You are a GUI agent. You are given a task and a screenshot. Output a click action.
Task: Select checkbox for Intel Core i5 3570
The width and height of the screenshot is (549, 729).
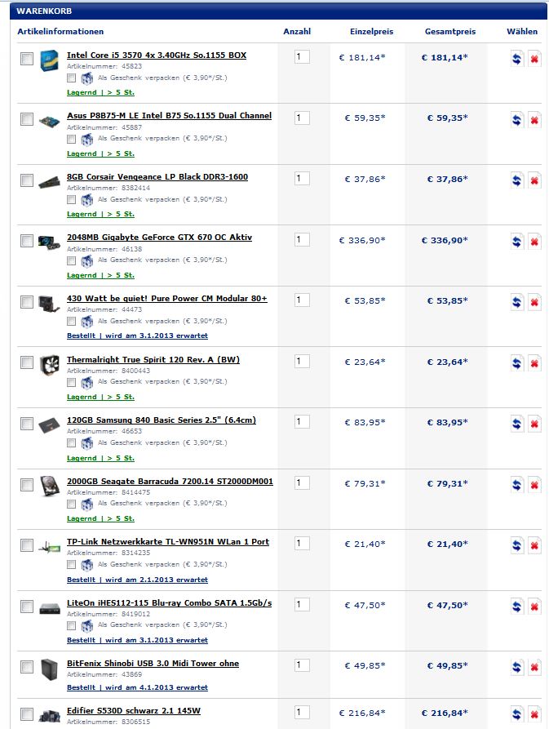pos(27,59)
